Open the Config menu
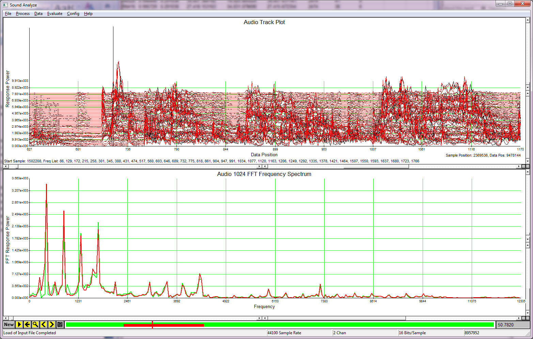 [x=73, y=14]
